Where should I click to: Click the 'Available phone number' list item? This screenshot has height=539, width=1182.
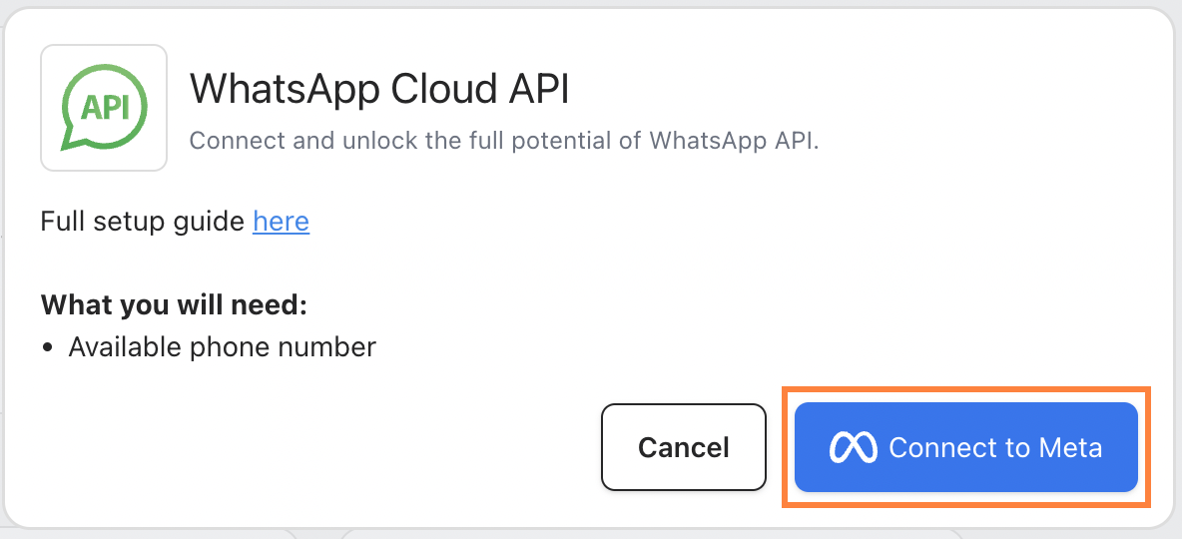(222, 347)
